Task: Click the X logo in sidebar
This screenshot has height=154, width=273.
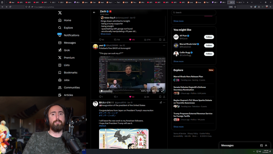Action: [x=60, y=13]
